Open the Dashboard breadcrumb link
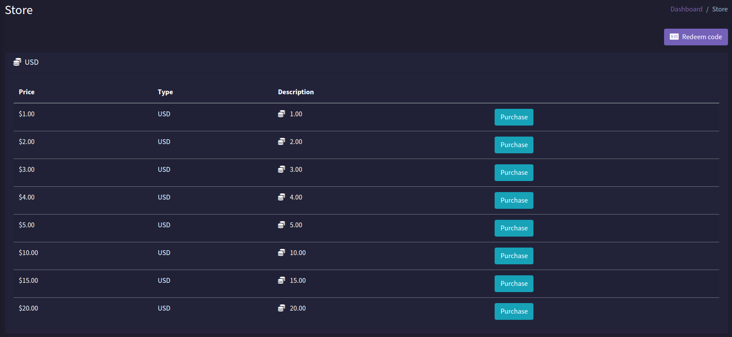This screenshot has height=337, width=732. (686, 9)
